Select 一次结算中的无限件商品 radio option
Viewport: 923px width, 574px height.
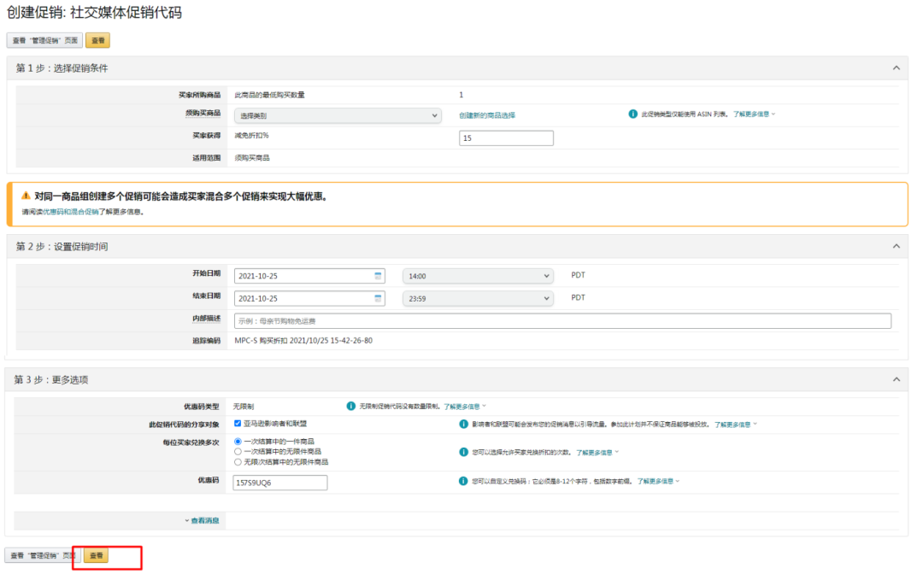pos(238,451)
